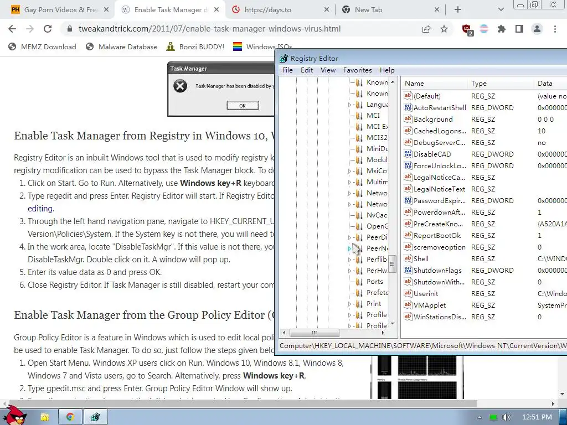Expand the Perflib registry key

click(x=349, y=260)
